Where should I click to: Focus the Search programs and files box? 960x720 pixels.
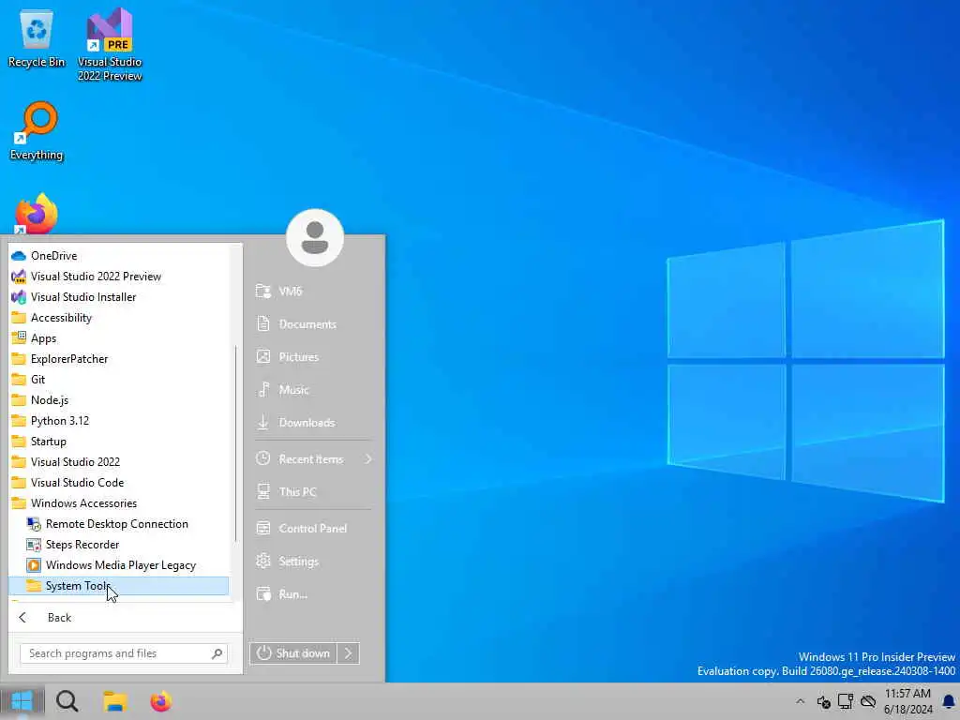[124, 653]
